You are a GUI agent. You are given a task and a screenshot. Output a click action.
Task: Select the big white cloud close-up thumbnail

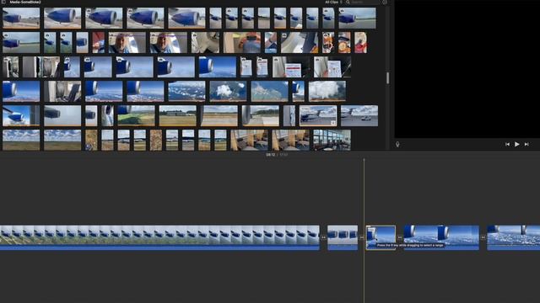[327, 92]
